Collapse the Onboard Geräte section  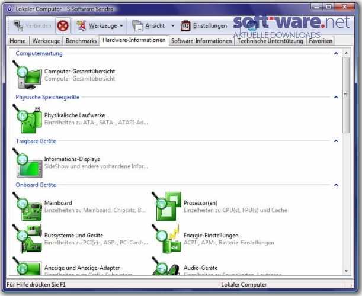[336, 185]
